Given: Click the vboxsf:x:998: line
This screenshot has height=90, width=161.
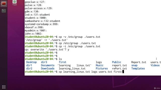Looking at the screenshot, I should tap(34, 27).
